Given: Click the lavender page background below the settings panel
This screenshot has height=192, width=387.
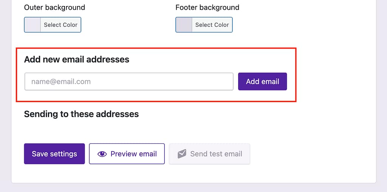Looking at the screenshot, I should [189, 188].
